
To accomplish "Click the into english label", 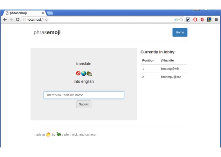I will click(x=84, y=81).
